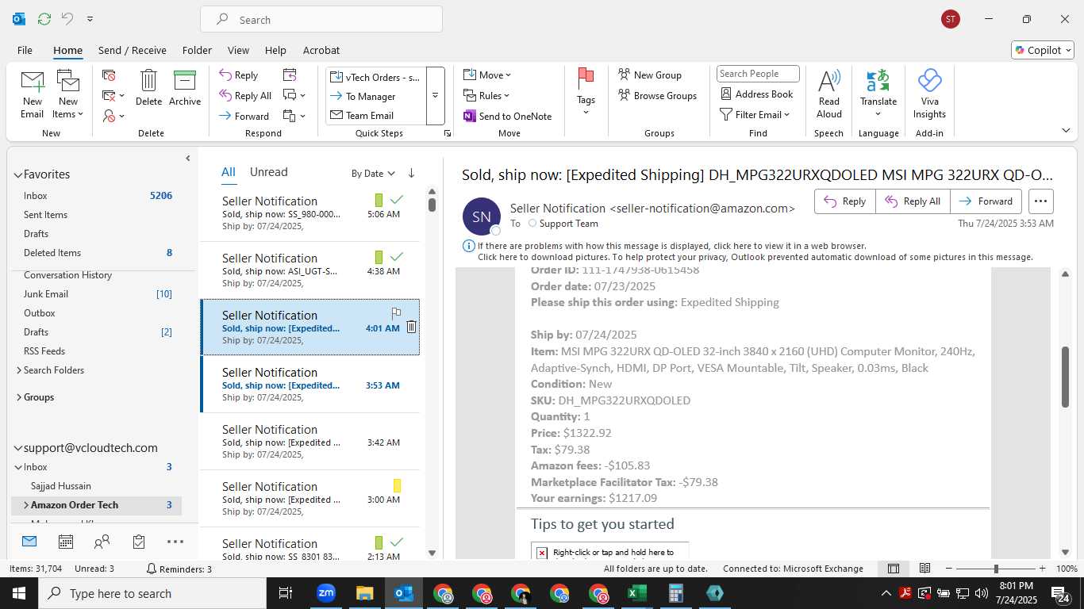This screenshot has height=609, width=1084.
Task: Open the Move dropdown
Action: (x=487, y=75)
